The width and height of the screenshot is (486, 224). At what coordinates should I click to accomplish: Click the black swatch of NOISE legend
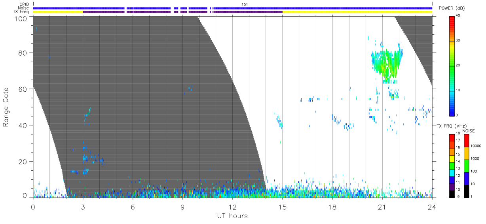(466, 191)
